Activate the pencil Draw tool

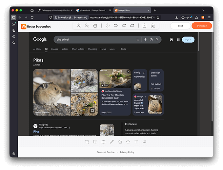tap(111, 142)
